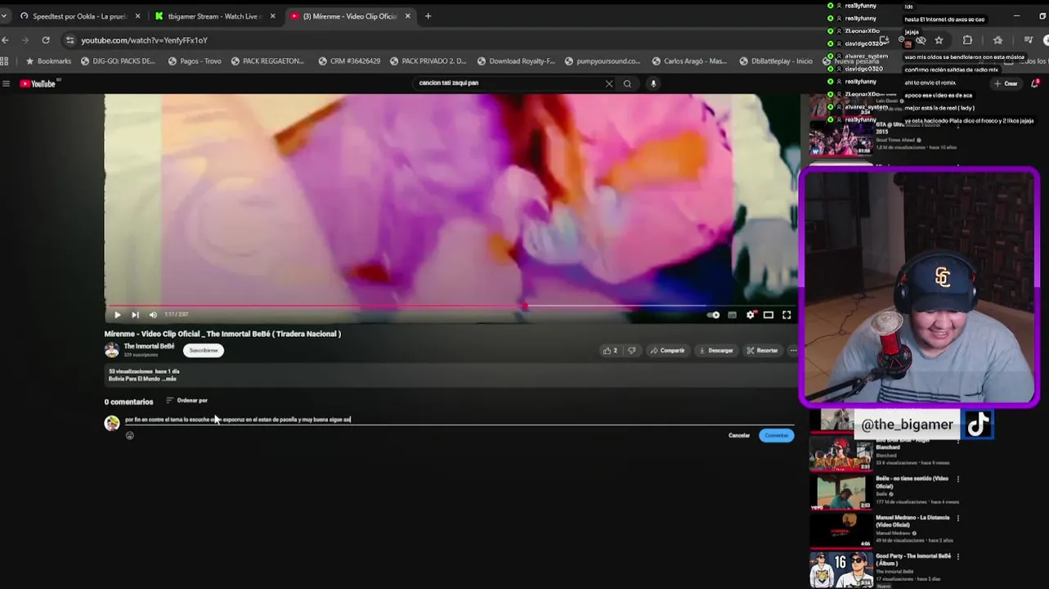Bookmark this page with the star
1049x589 pixels.
point(939,40)
